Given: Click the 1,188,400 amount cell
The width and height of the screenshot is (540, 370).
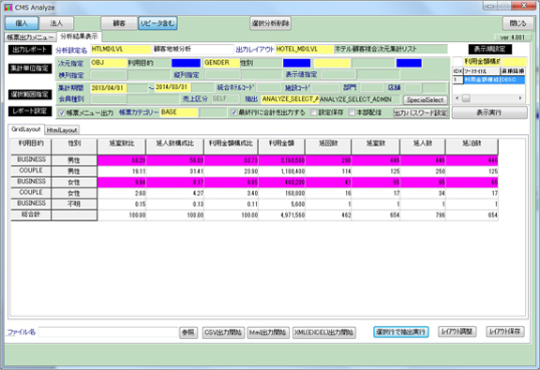Looking at the screenshot, I should click(x=281, y=171).
